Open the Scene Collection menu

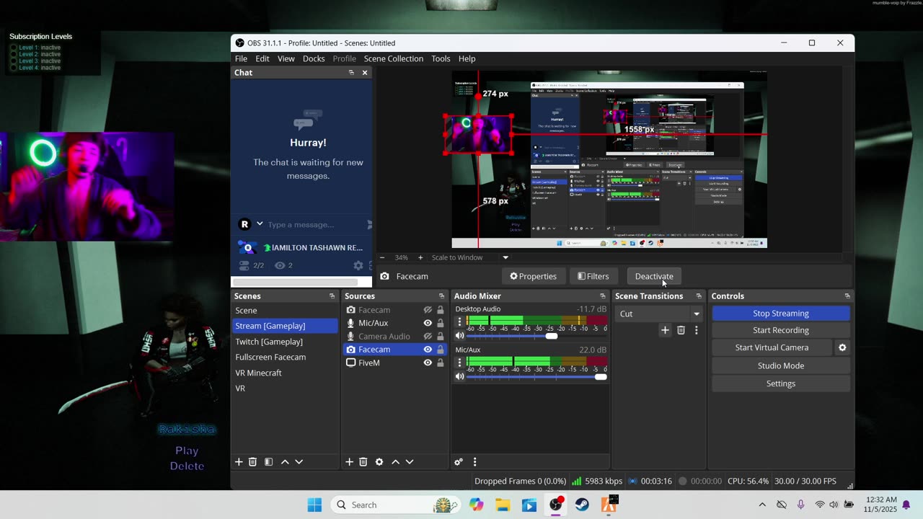tap(393, 58)
